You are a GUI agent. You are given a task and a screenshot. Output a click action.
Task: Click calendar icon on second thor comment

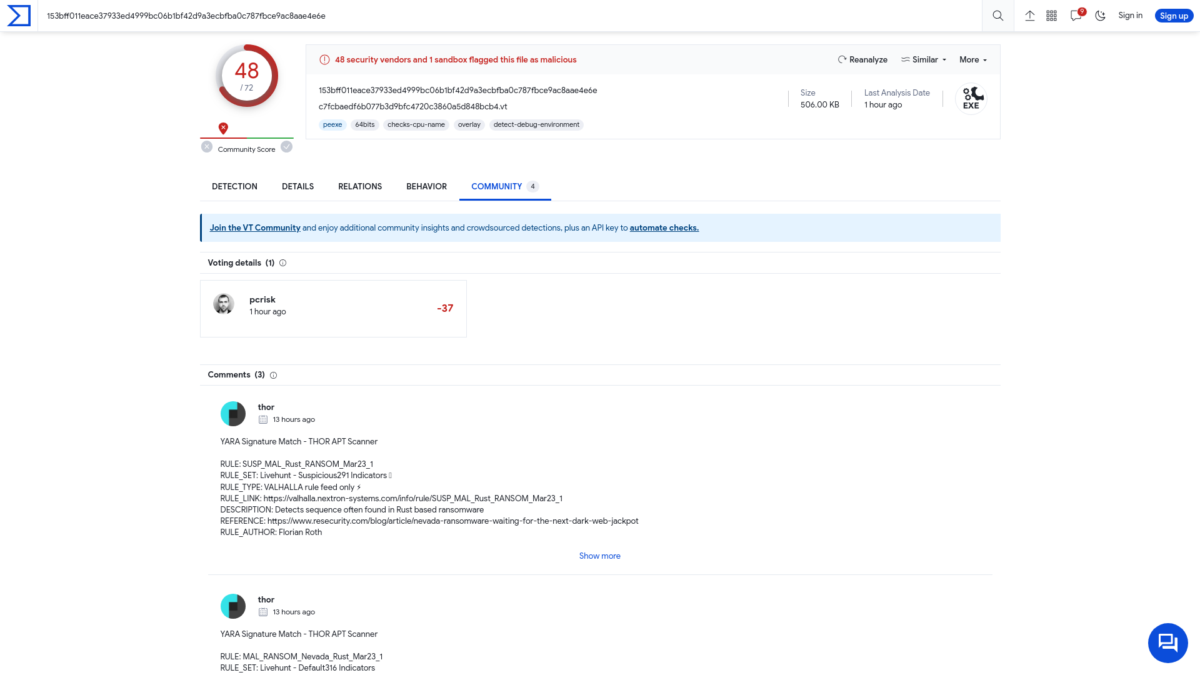coord(263,612)
